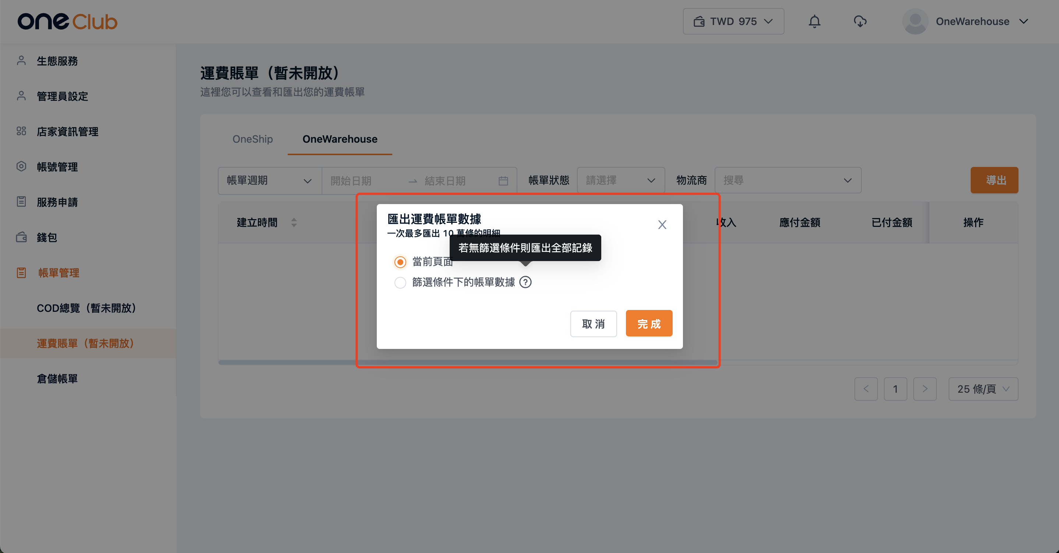This screenshot has width=1059, height=553.
Task: Click the user avatar icon
Action: coord(915,21)
